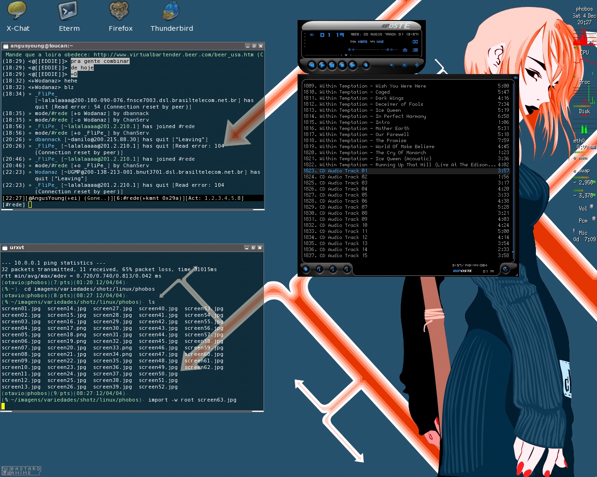597x477 pixels.
Task: Click phobos hostname label in gkrellm
Action: [x=584, y=9]
